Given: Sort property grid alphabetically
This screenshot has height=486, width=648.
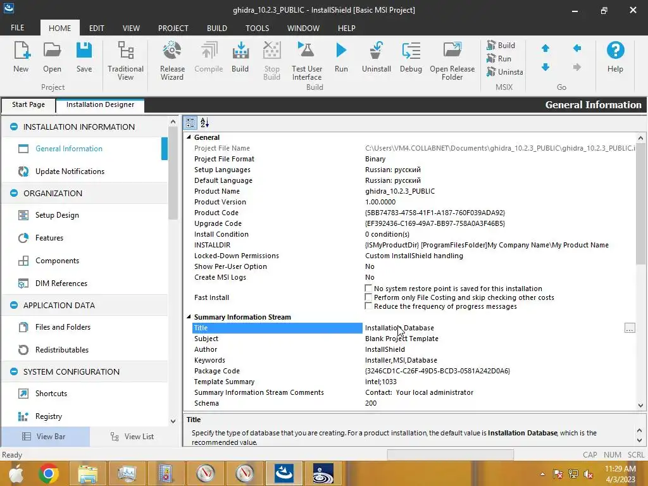Looking at the screenshot, I should point(205,123).
